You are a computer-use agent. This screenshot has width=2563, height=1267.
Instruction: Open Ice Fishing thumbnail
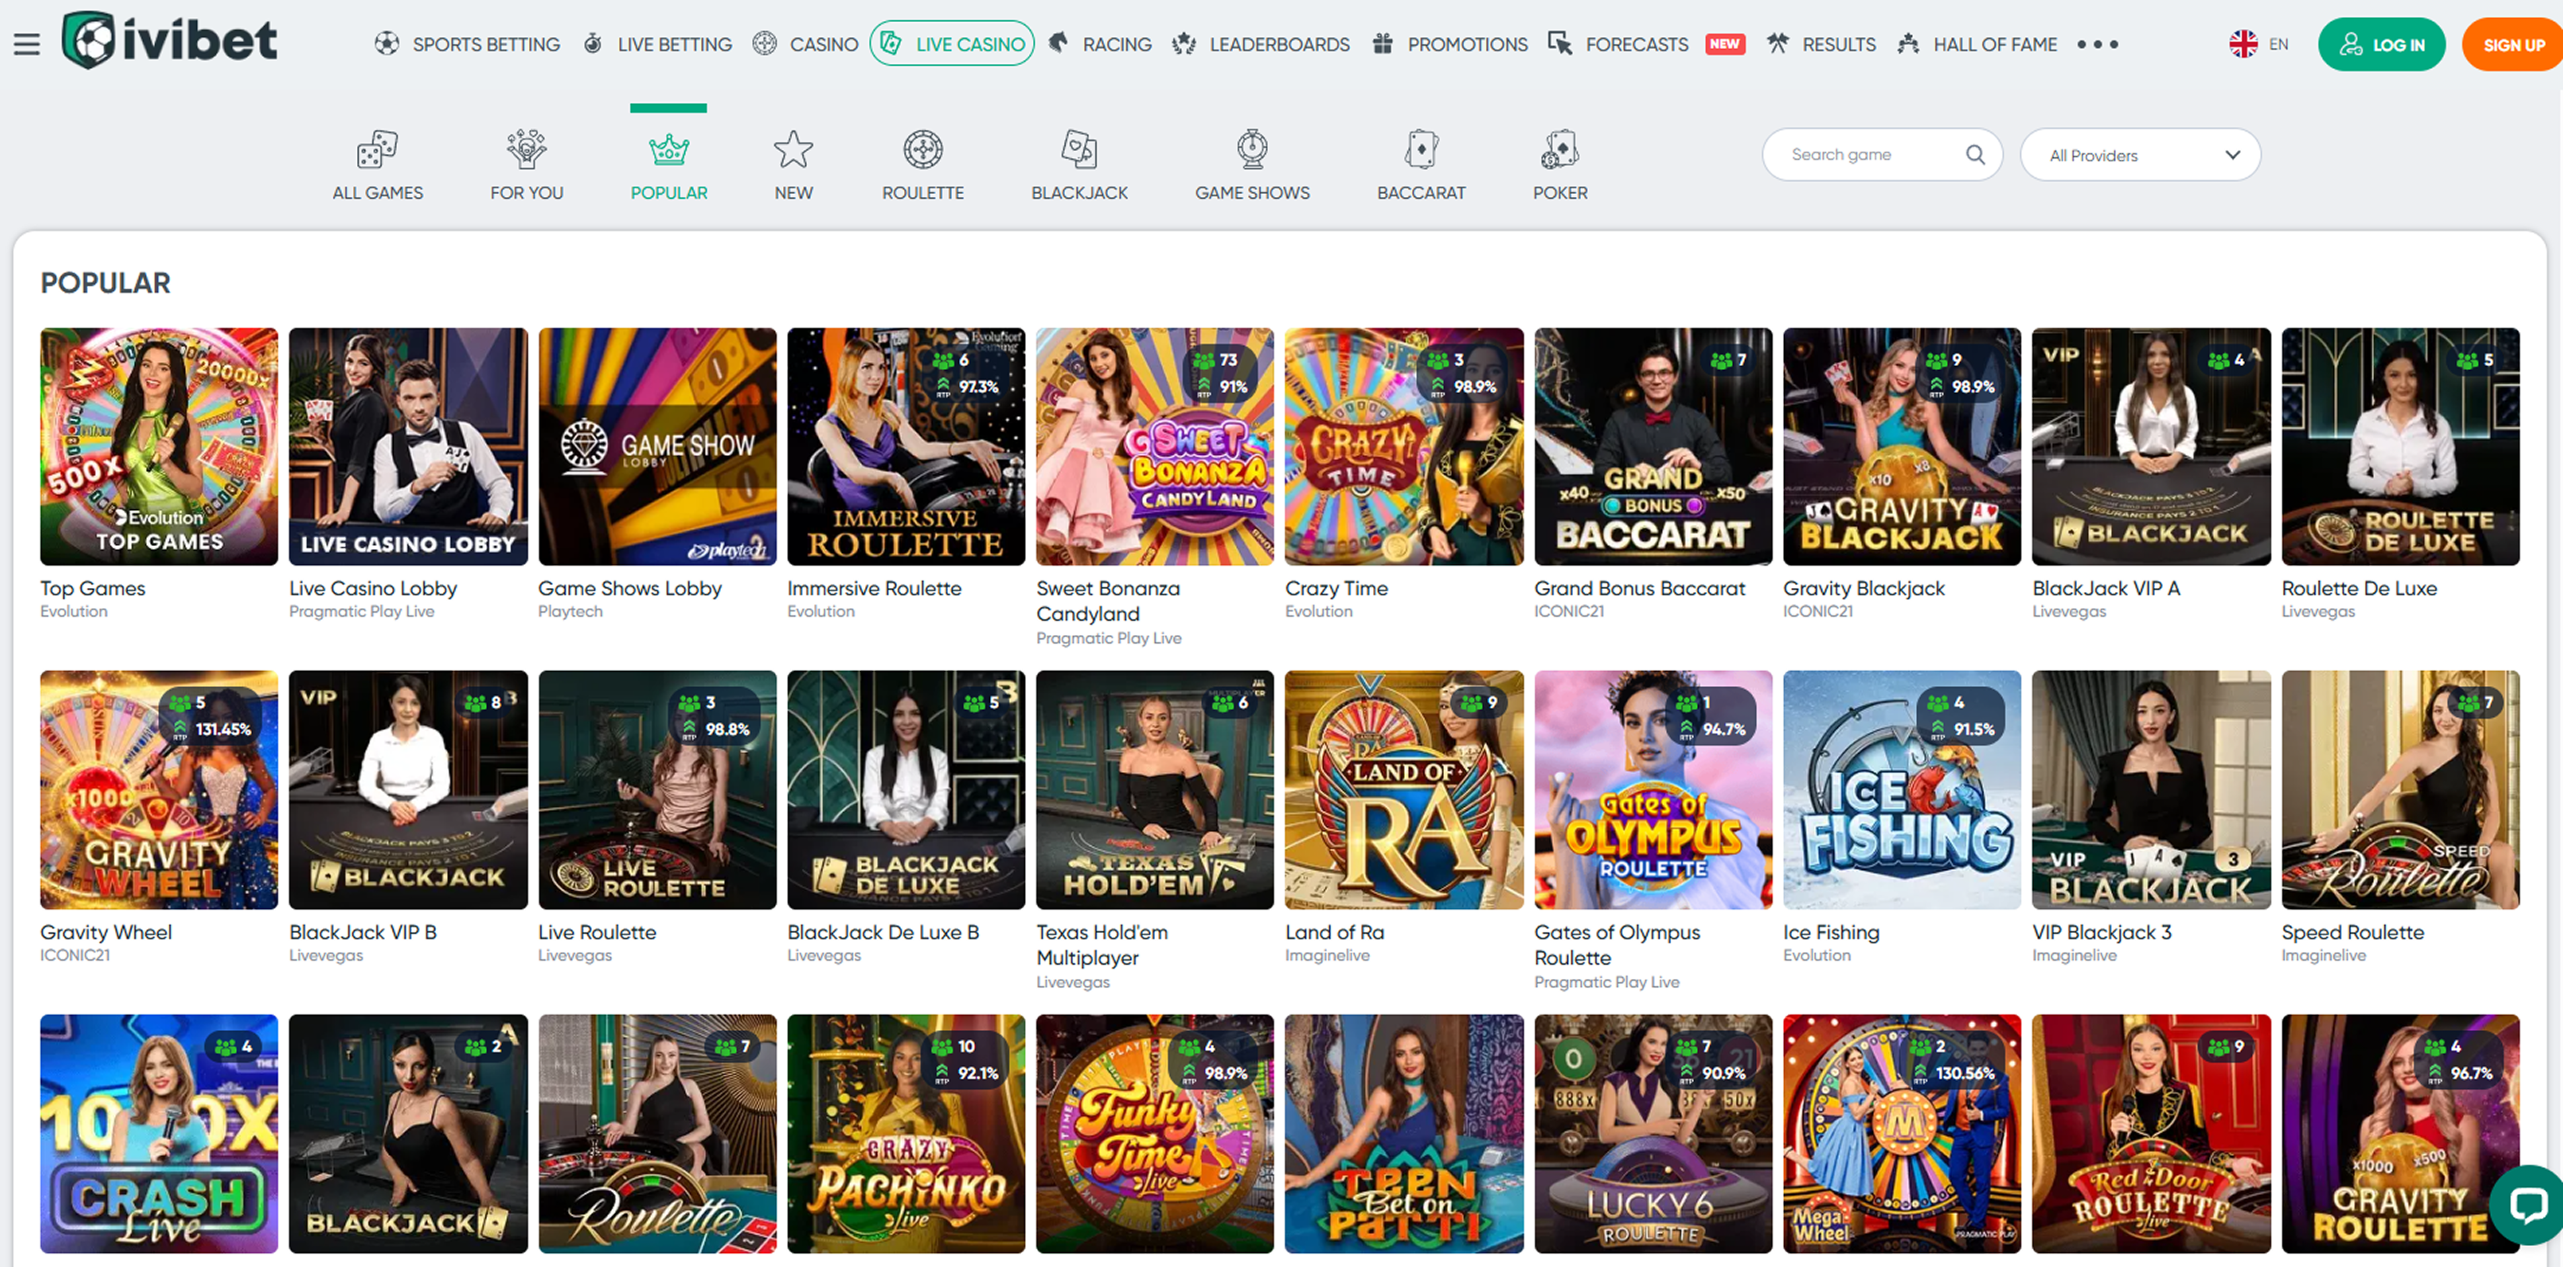(x=1901, y=789)
